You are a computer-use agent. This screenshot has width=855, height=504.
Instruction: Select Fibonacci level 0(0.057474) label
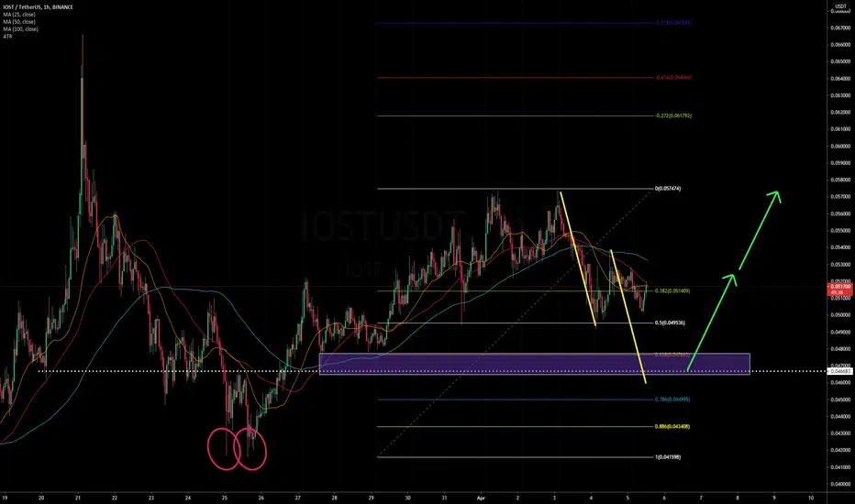pos(668,189)
